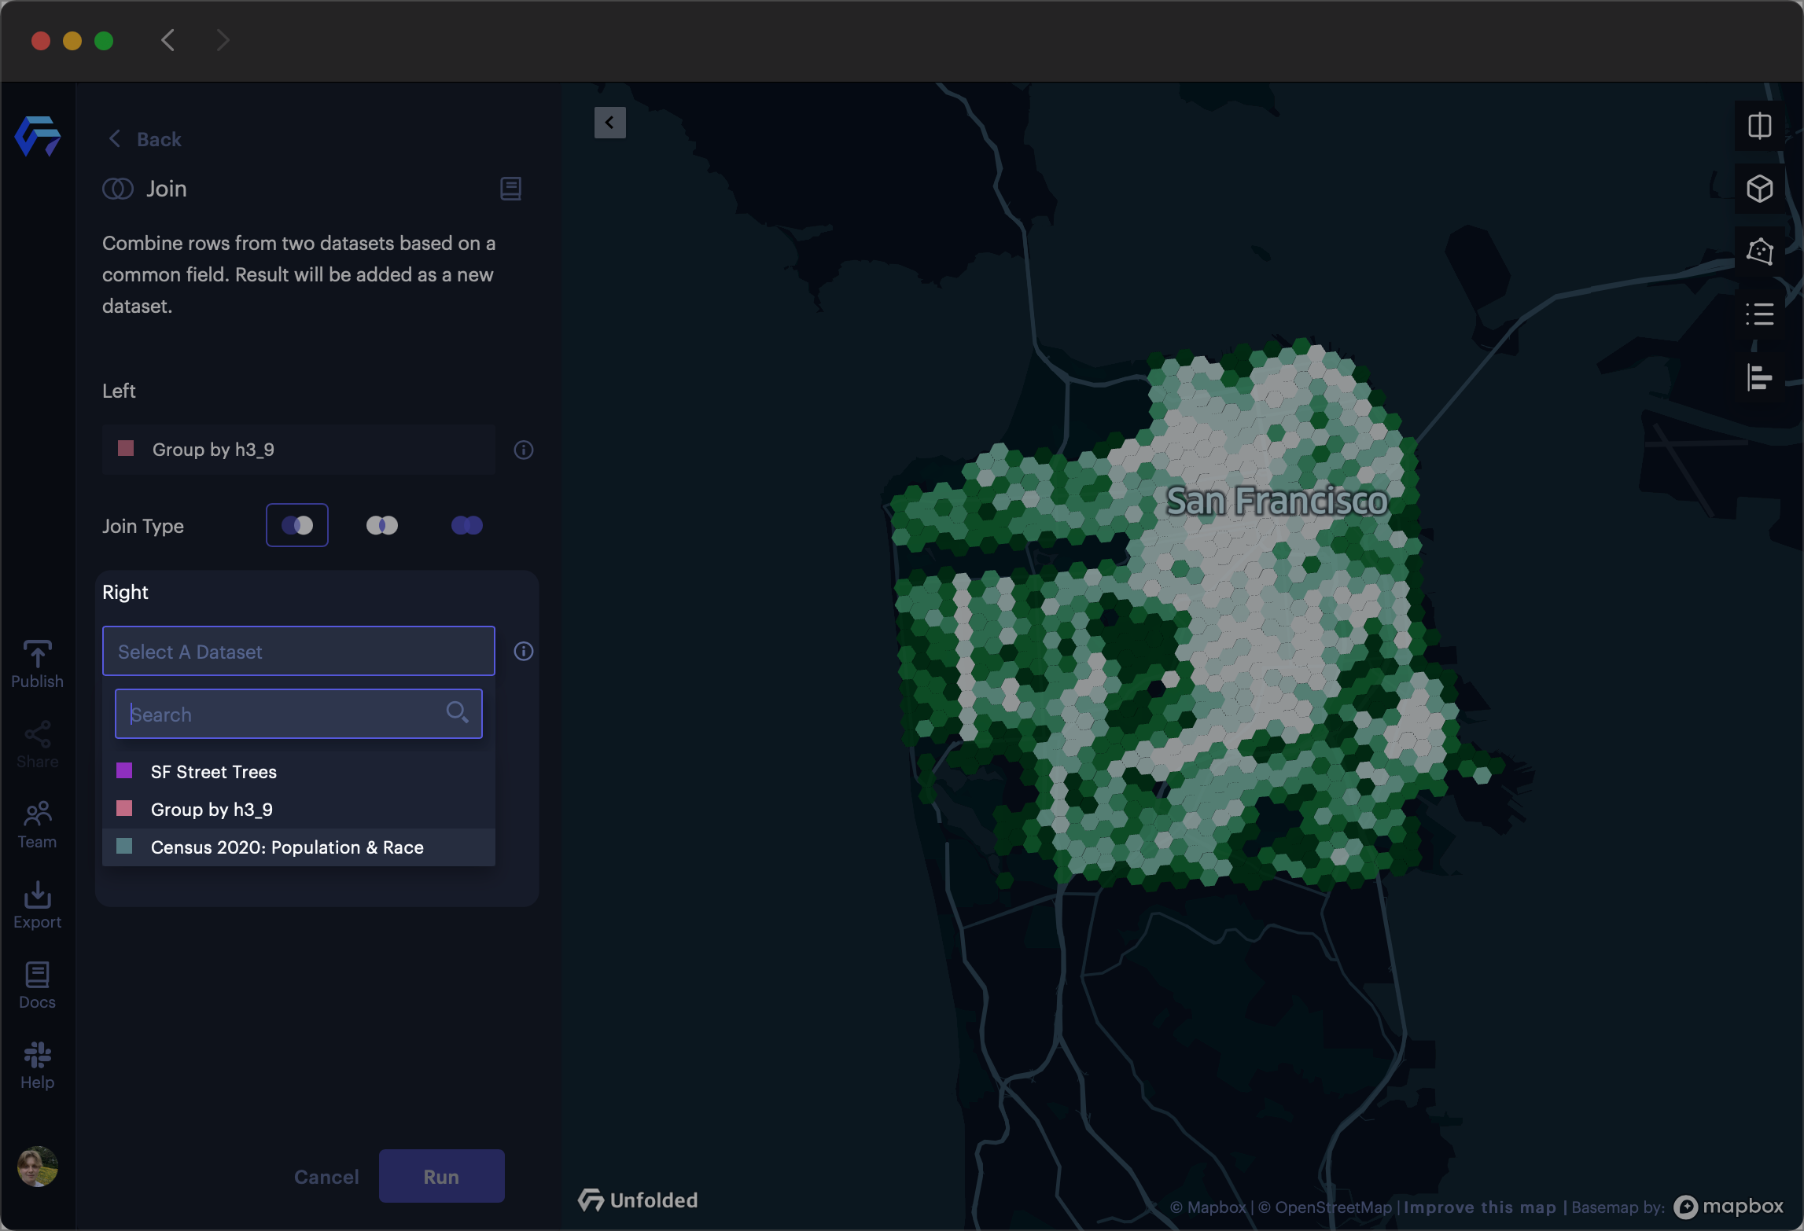Choose Census 2020: Population & Race option
1804x1231 pixels.
click(286, 847)
